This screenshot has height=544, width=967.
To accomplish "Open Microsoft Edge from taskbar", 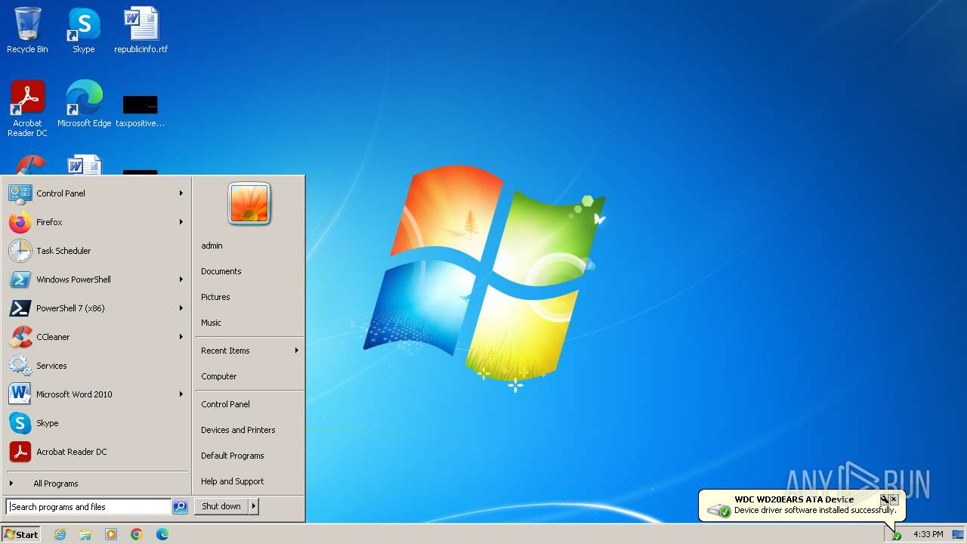I will pos(162,534).
